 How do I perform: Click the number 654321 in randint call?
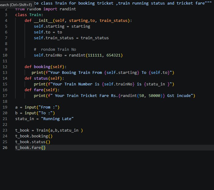[113, 55]
